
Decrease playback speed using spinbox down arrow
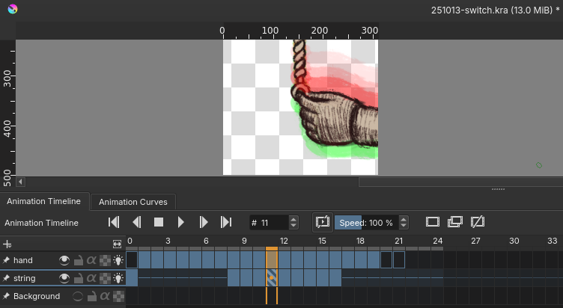click(x=404, y=226)
